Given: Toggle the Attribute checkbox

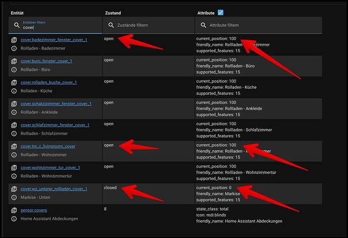Looking at the screenshot, I should click(x=220, y=13).
